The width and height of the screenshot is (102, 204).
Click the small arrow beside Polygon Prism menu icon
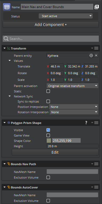point(92,123)
